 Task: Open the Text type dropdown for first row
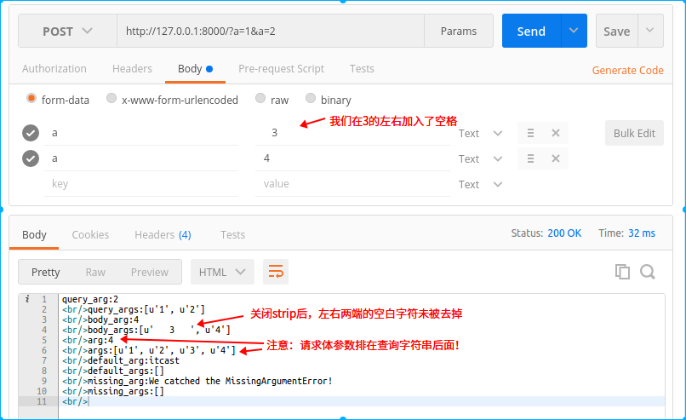coord(481,133)
